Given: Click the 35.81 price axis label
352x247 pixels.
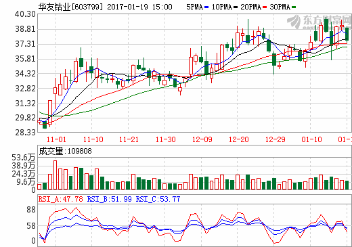Looking at the screenshot, I should 25,59.
